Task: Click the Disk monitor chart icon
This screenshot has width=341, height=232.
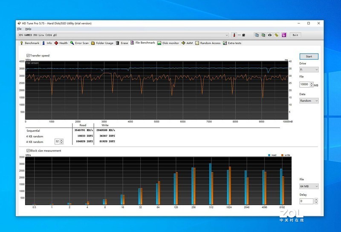Action: click(159, 43)
